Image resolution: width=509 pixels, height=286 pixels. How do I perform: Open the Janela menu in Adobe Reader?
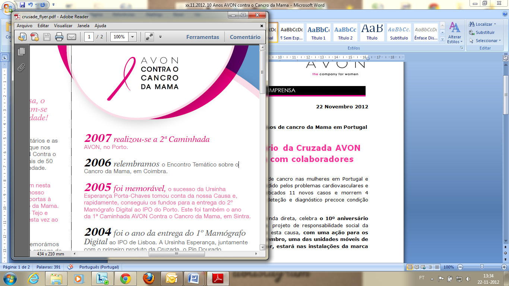pyautogui.click(x=83, y=26)
